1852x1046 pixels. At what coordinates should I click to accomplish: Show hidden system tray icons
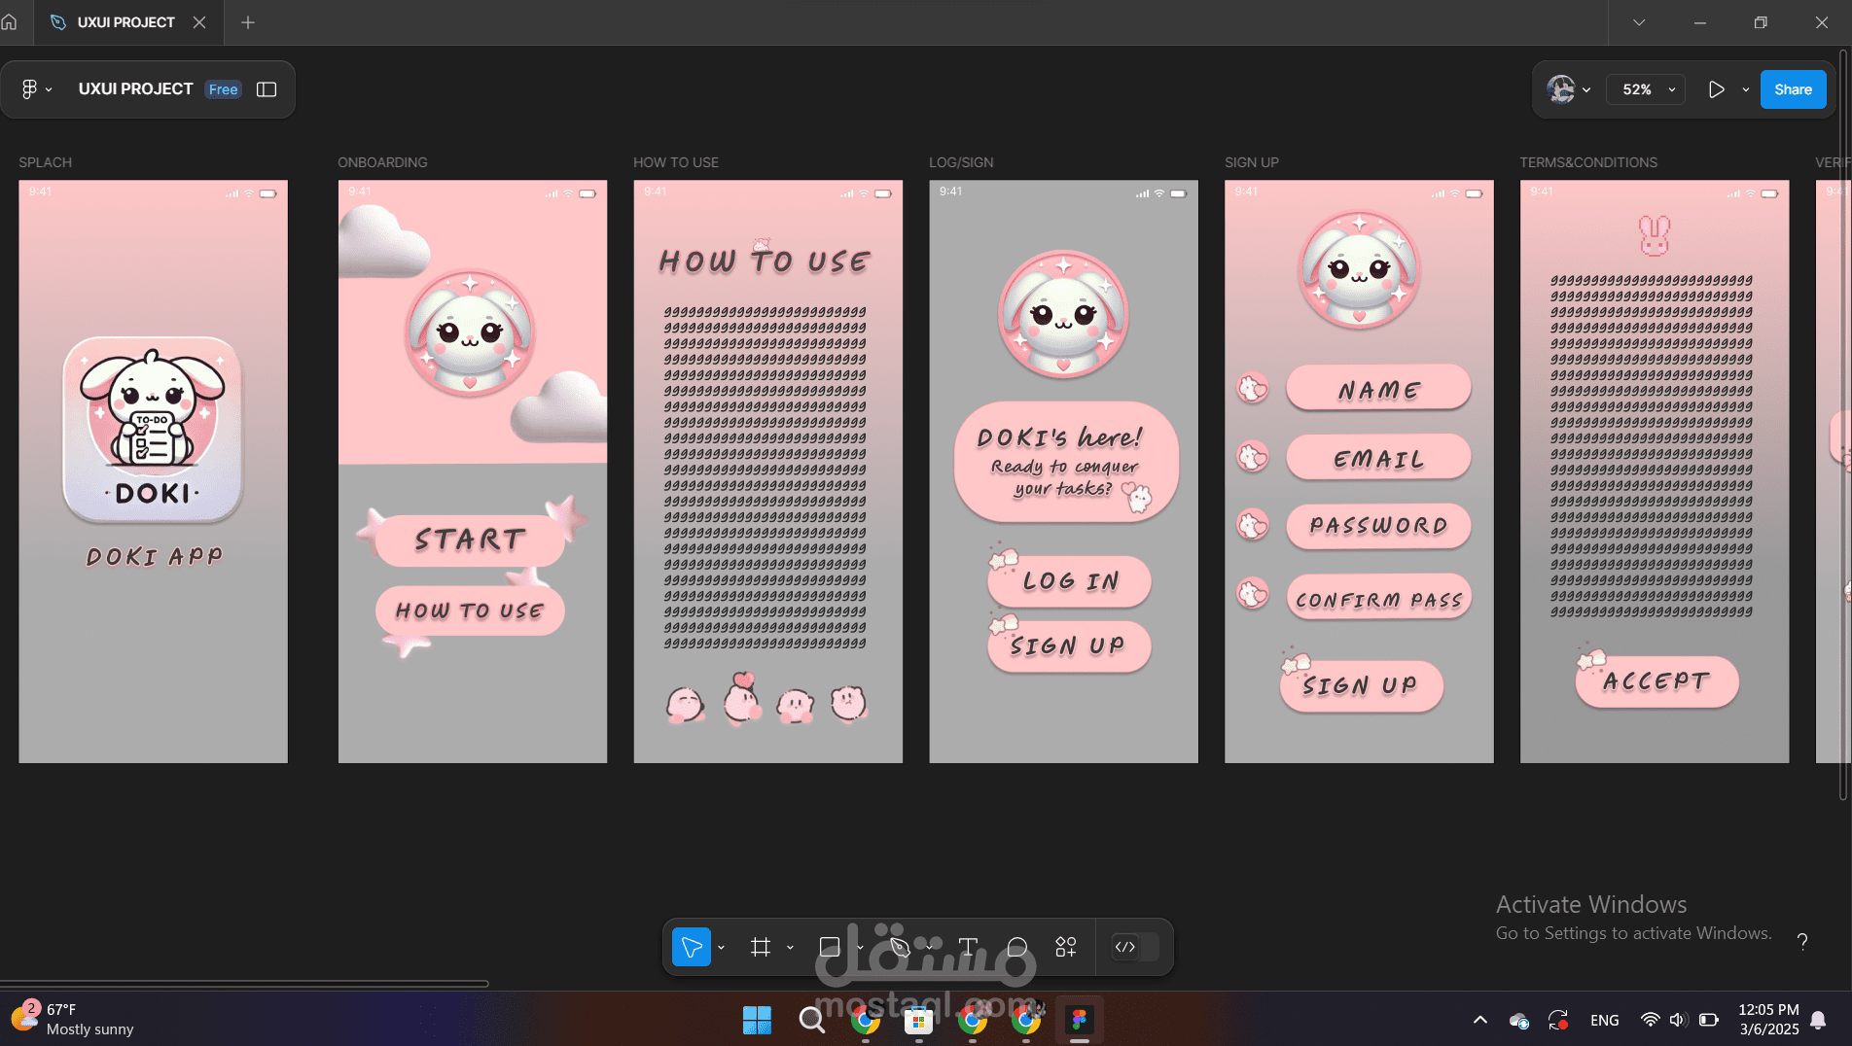(x=1480, y=1020)
